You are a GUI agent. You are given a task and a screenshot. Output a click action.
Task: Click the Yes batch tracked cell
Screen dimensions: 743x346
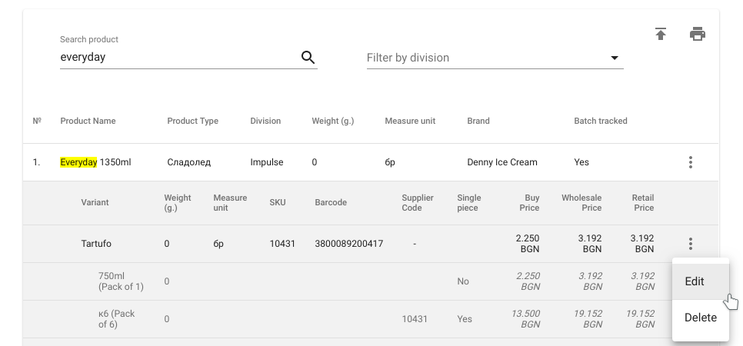(x=581, y=162)
